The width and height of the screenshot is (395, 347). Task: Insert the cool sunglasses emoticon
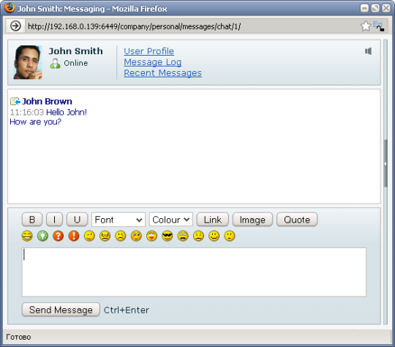(168, 236)
